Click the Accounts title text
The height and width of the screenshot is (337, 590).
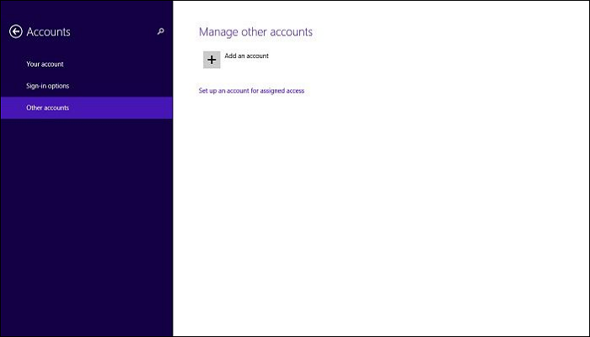(48, 32)
